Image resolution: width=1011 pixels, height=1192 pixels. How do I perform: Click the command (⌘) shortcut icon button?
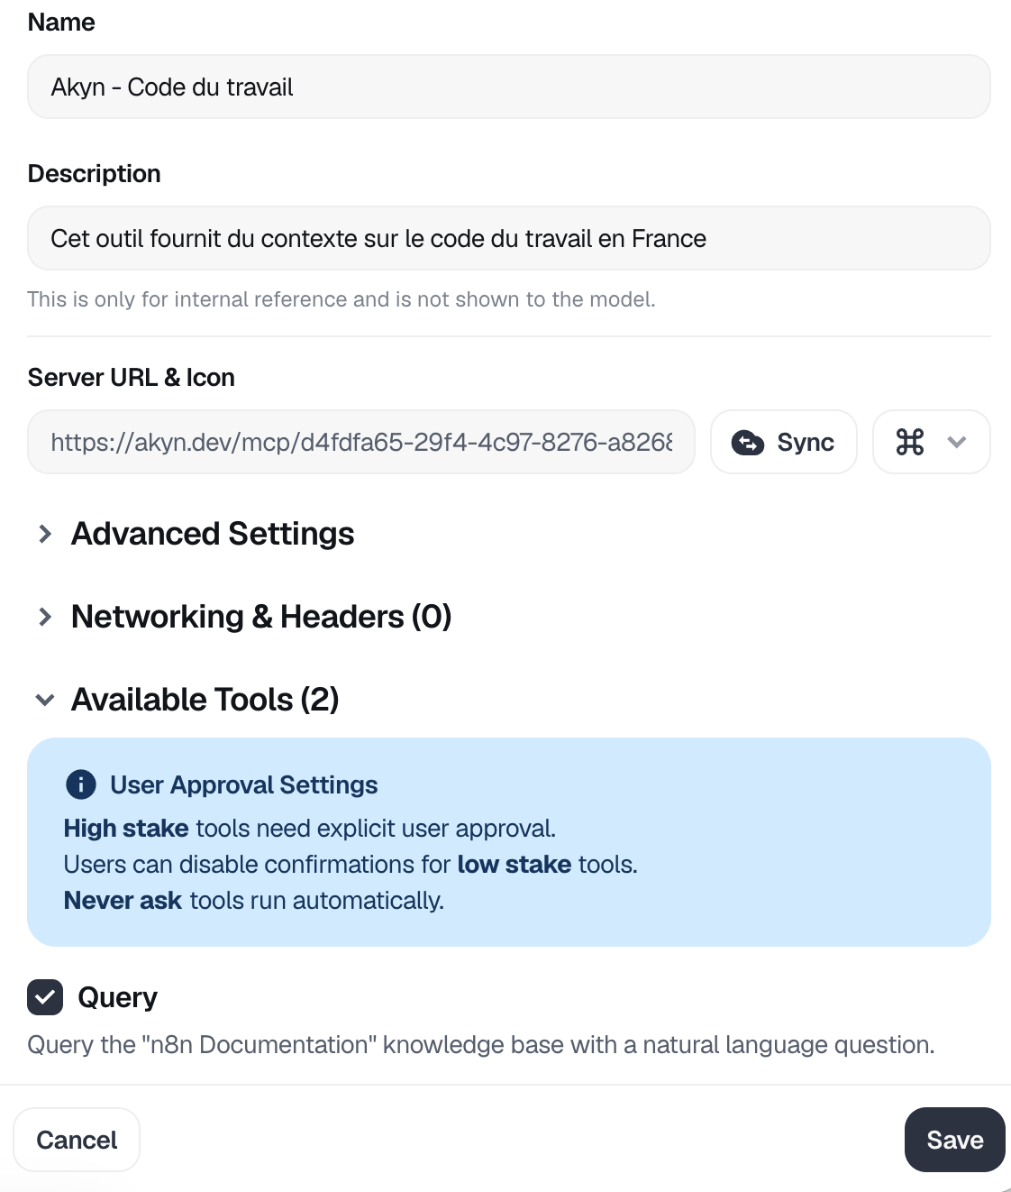tap(910, 442)
